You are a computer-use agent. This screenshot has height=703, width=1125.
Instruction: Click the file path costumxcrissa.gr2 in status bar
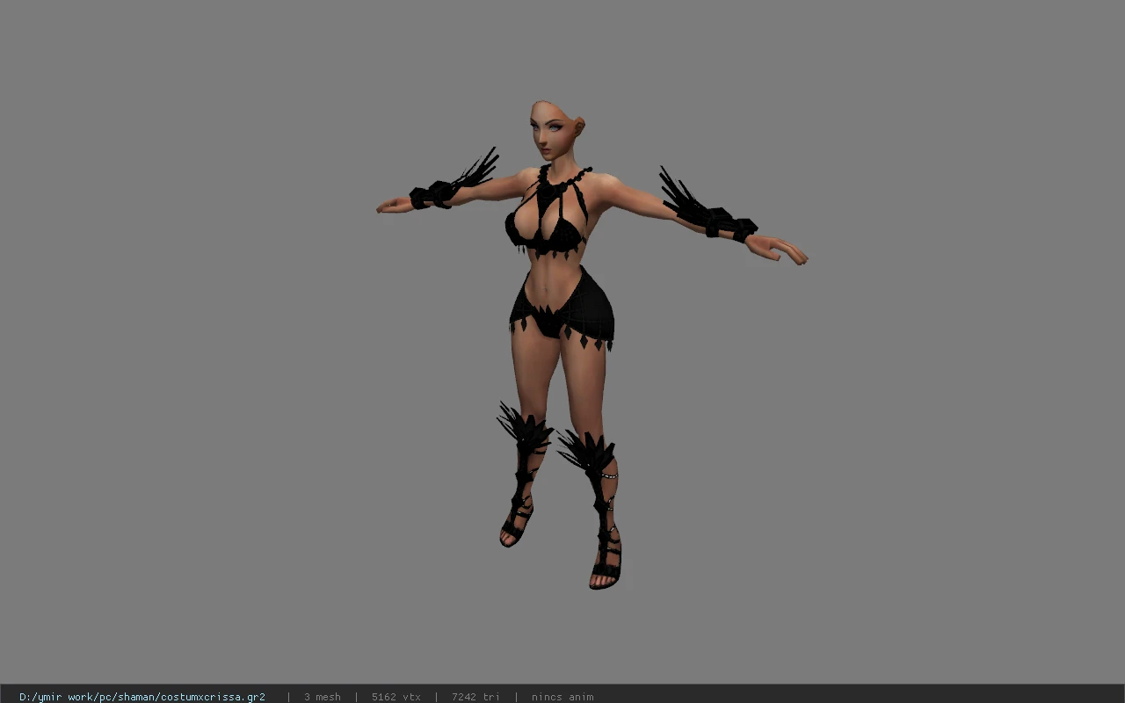[142, 697]
